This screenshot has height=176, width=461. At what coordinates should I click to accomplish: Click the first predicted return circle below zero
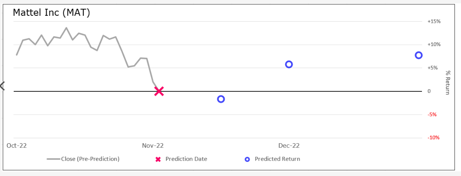[x=221, y=99]
